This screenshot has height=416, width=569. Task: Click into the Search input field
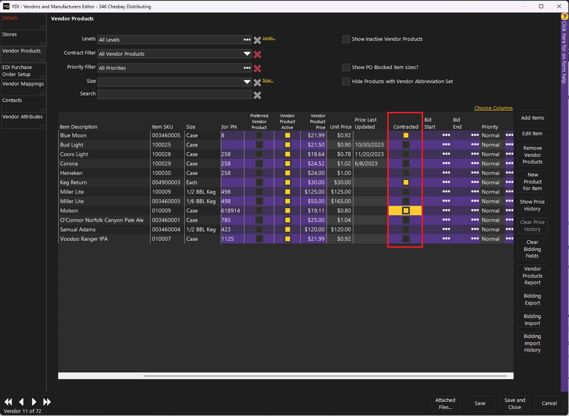click(x=174, y=95)
